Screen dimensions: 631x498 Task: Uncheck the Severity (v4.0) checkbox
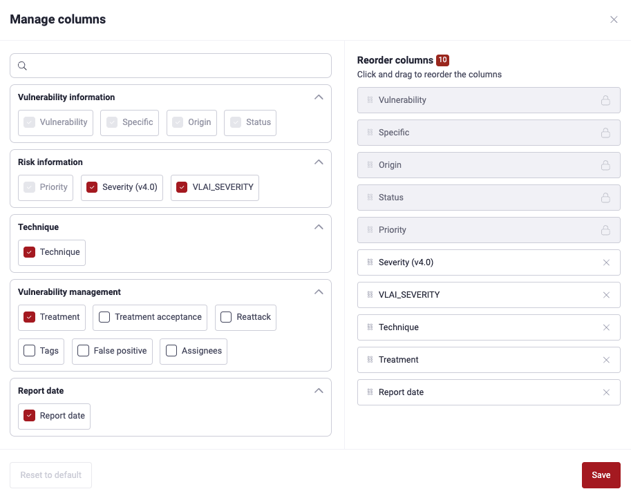[92, 187]
